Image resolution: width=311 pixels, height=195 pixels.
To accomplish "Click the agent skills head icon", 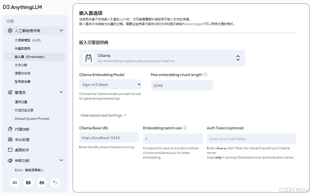I will [x=10, y=129].
